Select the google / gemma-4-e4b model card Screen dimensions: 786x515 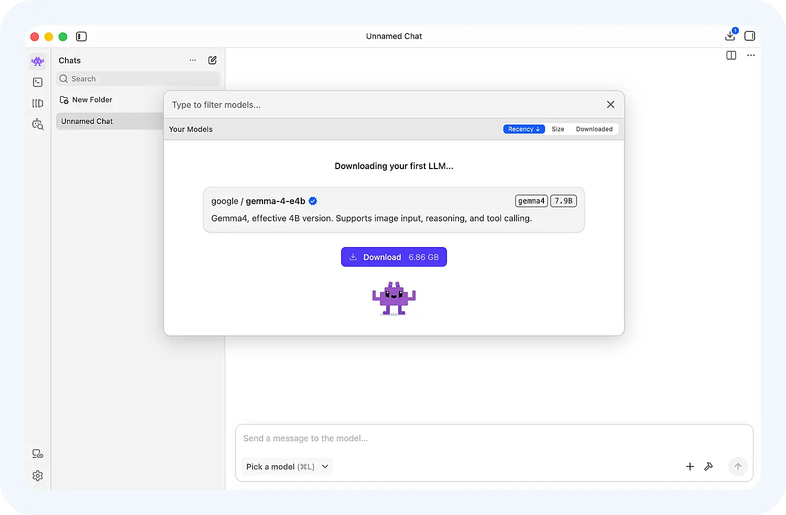coord(394,210)
